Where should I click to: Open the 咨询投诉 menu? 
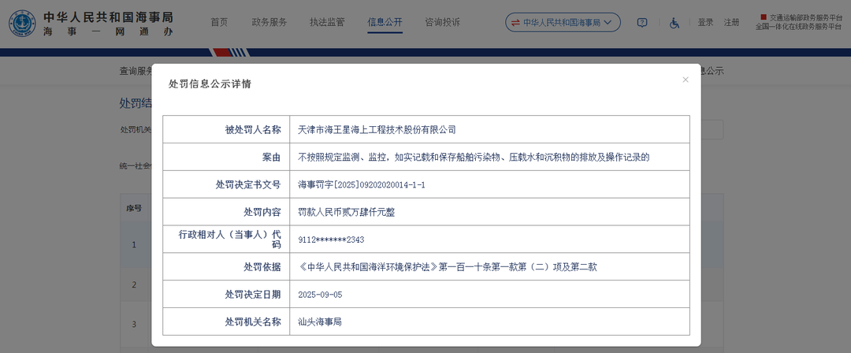442,22
